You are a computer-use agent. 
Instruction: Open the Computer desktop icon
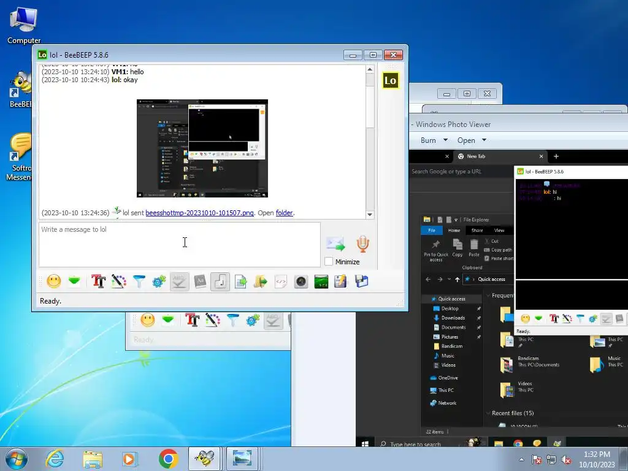point(24,25)
